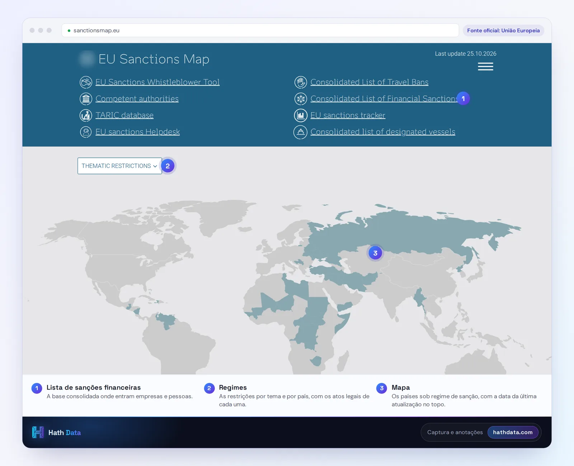Click the EU sanctions Helpdesk headset icon
The width and height of the screenshot is (574, 466).
(86, 132)
